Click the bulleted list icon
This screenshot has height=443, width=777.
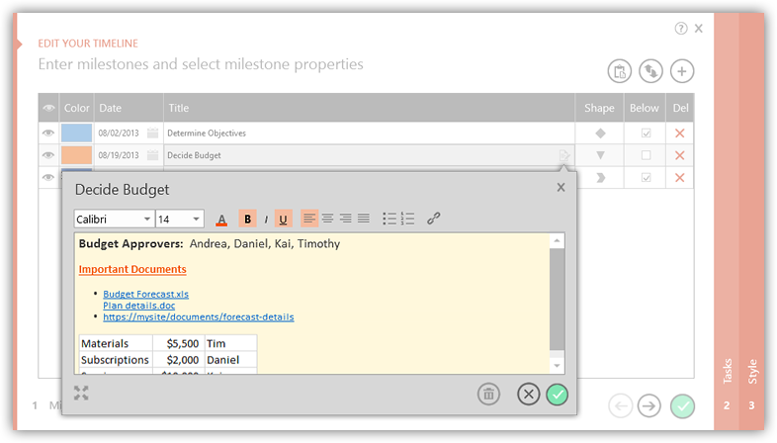(389, 219)
